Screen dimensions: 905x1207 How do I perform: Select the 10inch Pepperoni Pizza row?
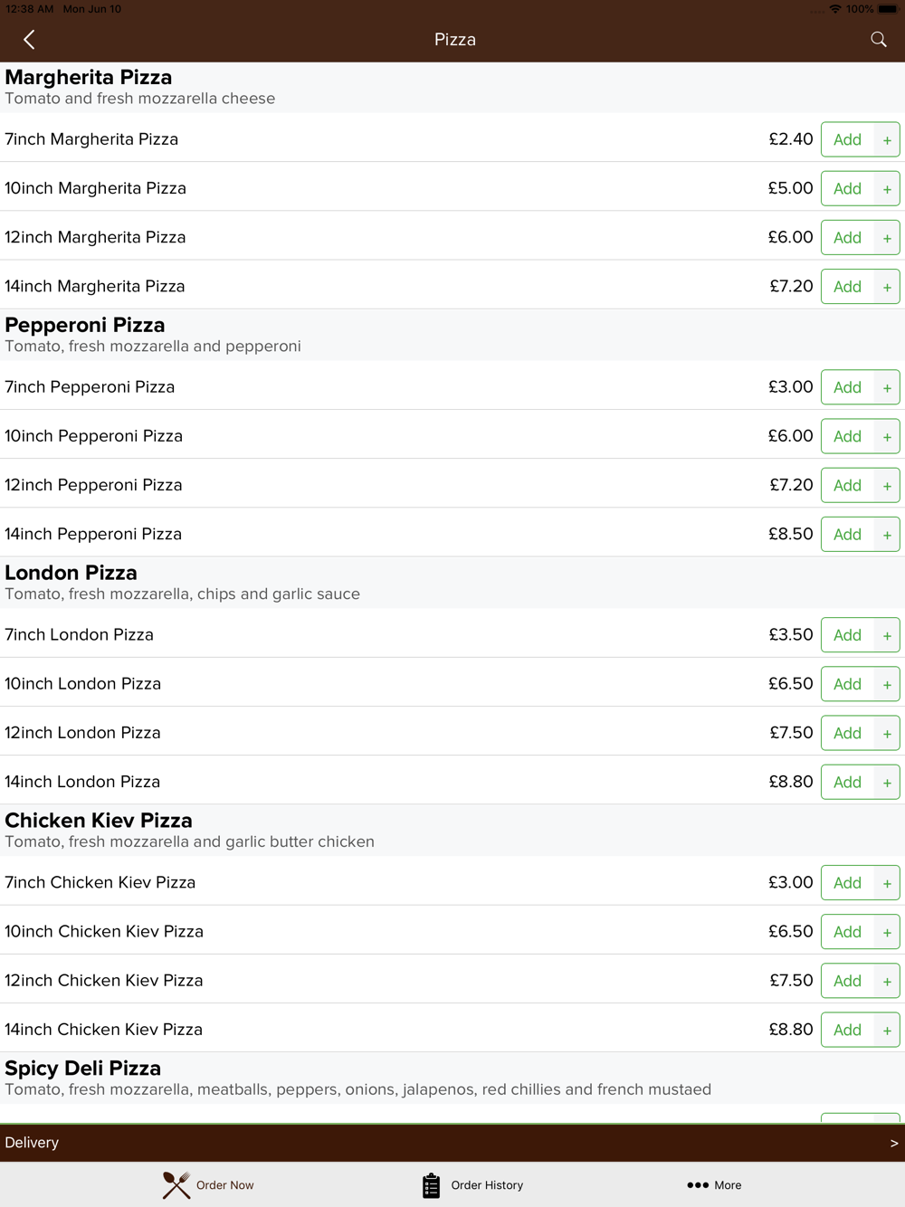452,435
